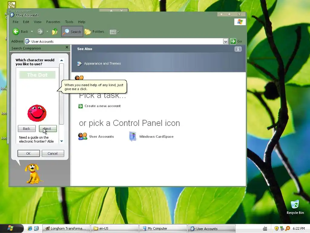Click the Windows flag logo throbber
The width and height of the screenshot is (310, 233).
point(240,22)
